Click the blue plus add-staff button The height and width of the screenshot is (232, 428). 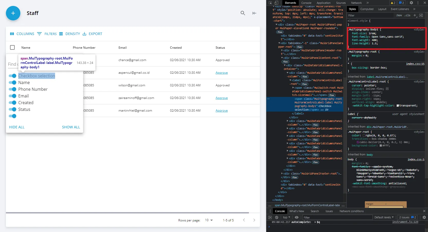click(x=13, y=13)
